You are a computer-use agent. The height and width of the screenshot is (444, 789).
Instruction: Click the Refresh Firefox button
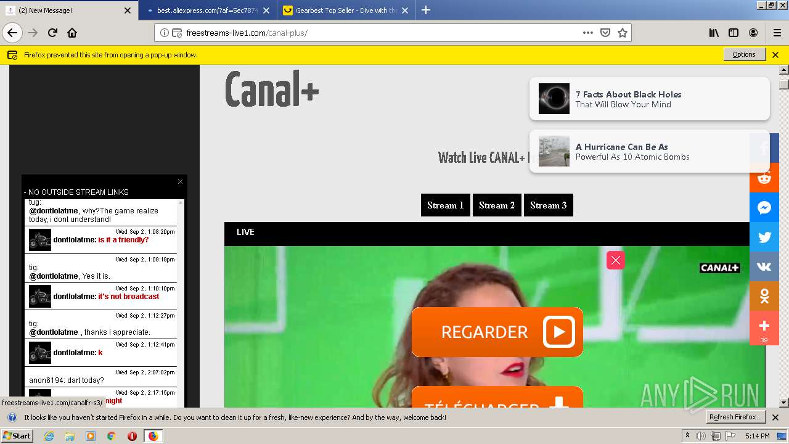pos(736,417)
